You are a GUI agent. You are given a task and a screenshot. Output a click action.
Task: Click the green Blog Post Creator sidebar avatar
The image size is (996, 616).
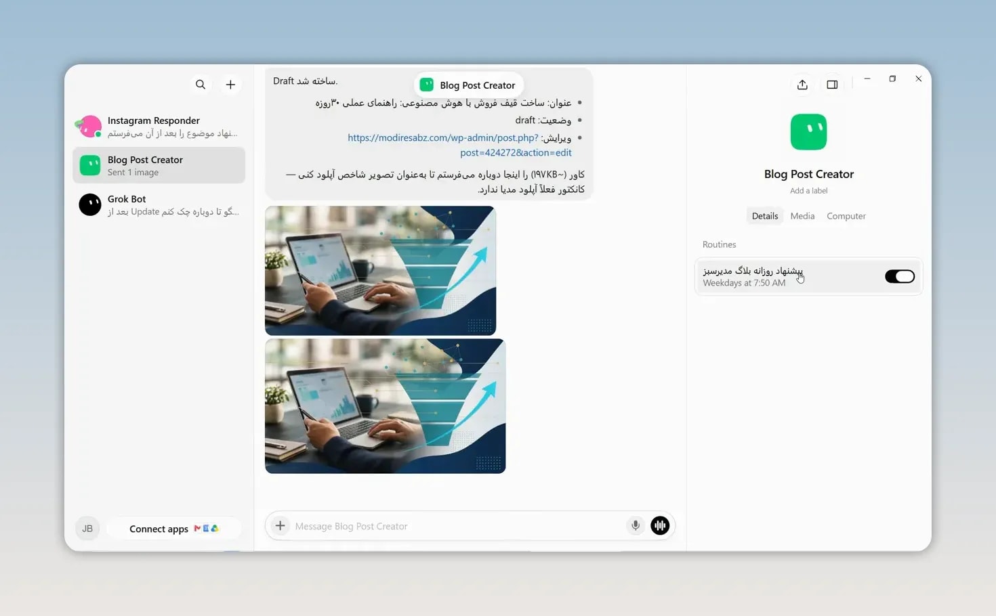90,165
